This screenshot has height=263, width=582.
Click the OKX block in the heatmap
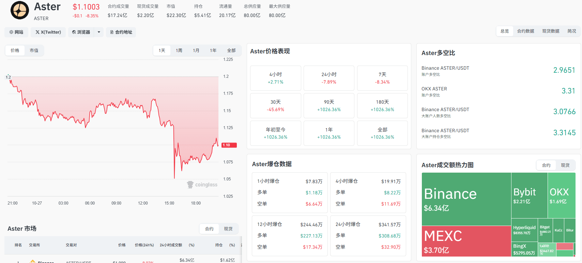(562, 195)
